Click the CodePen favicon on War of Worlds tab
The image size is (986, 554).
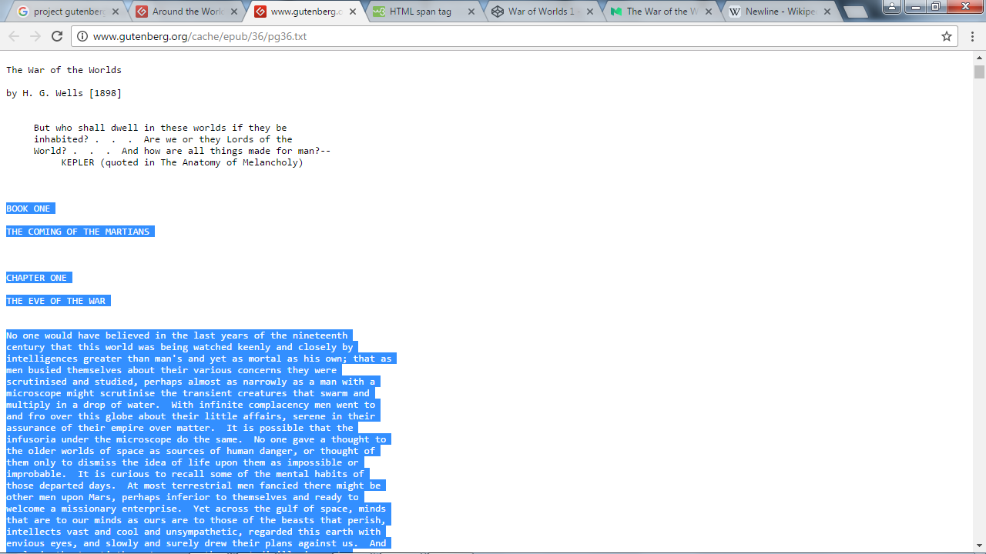click(497, 12)
